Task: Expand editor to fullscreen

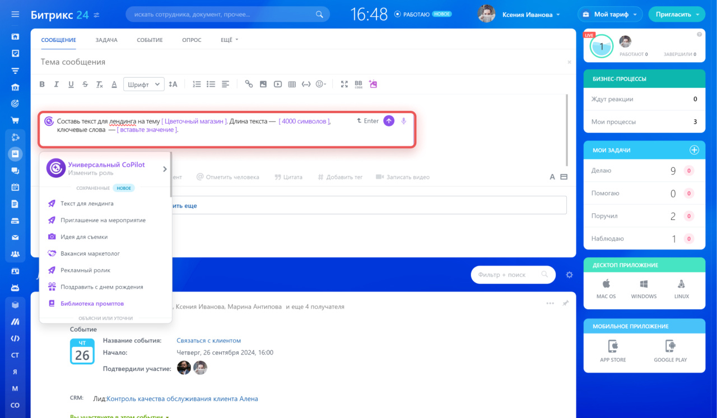Action: click(344, 84)
